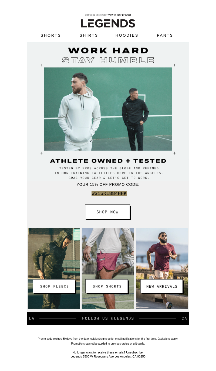The image size is (216, 371).
Task: Click the Shop Now button
Action: 107,212
